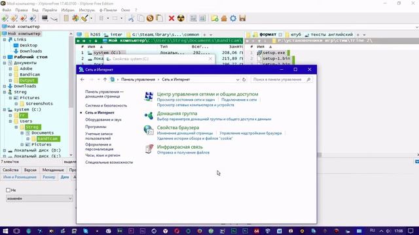Viewport: 419px width, 235px height.
Task: Click the orange house toolbar icon
Action: [224, 18]
